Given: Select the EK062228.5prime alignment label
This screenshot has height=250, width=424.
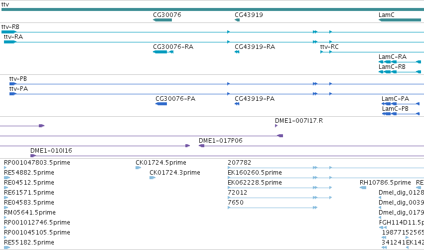Looking at the screenshot, I should [255, 183].
